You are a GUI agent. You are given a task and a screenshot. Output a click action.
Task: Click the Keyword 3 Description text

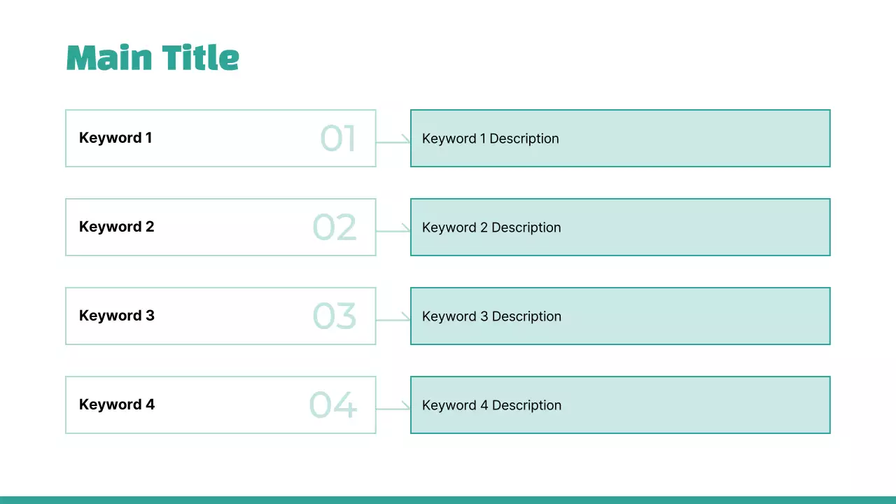(x=491, y=316)
